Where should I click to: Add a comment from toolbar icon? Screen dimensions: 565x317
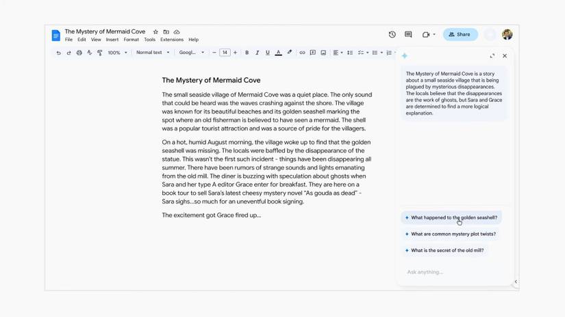coord(313,53)
